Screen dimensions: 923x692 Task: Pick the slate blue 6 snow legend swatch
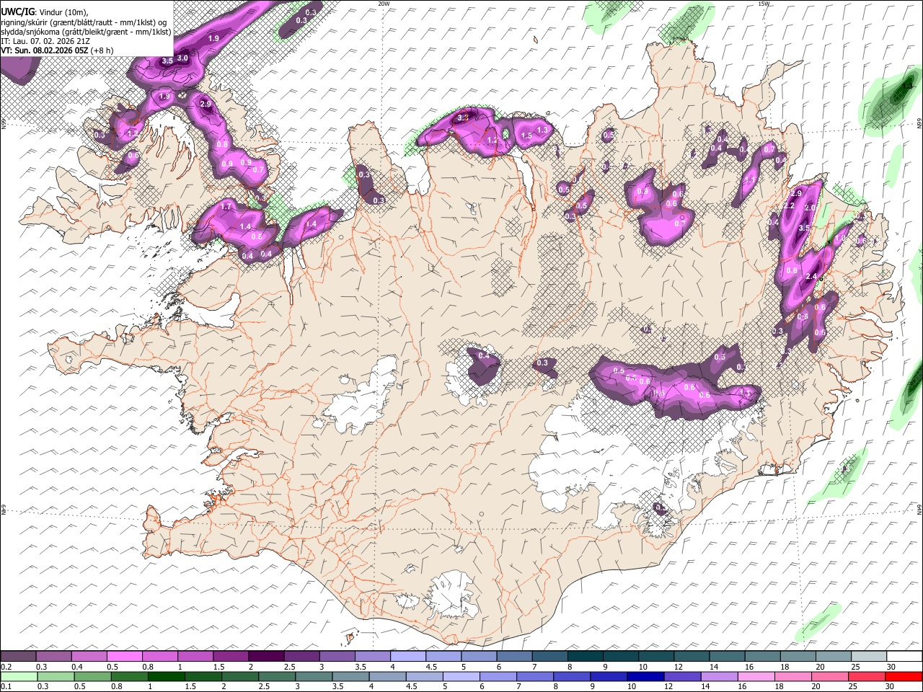[514, 657]
